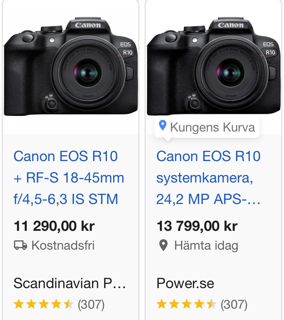The height and width of the screenshot is (320, 284).
Task: Click the Kostnadsfri shipping text
Action: [x=63, y=245]
